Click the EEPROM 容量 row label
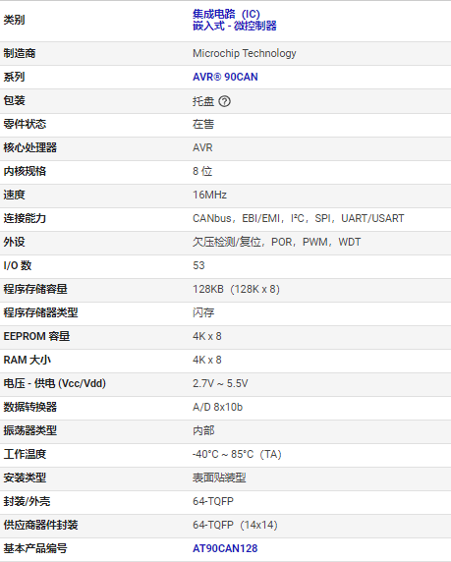The height and width of the screenshot is (562, 451). click(36, 336)
